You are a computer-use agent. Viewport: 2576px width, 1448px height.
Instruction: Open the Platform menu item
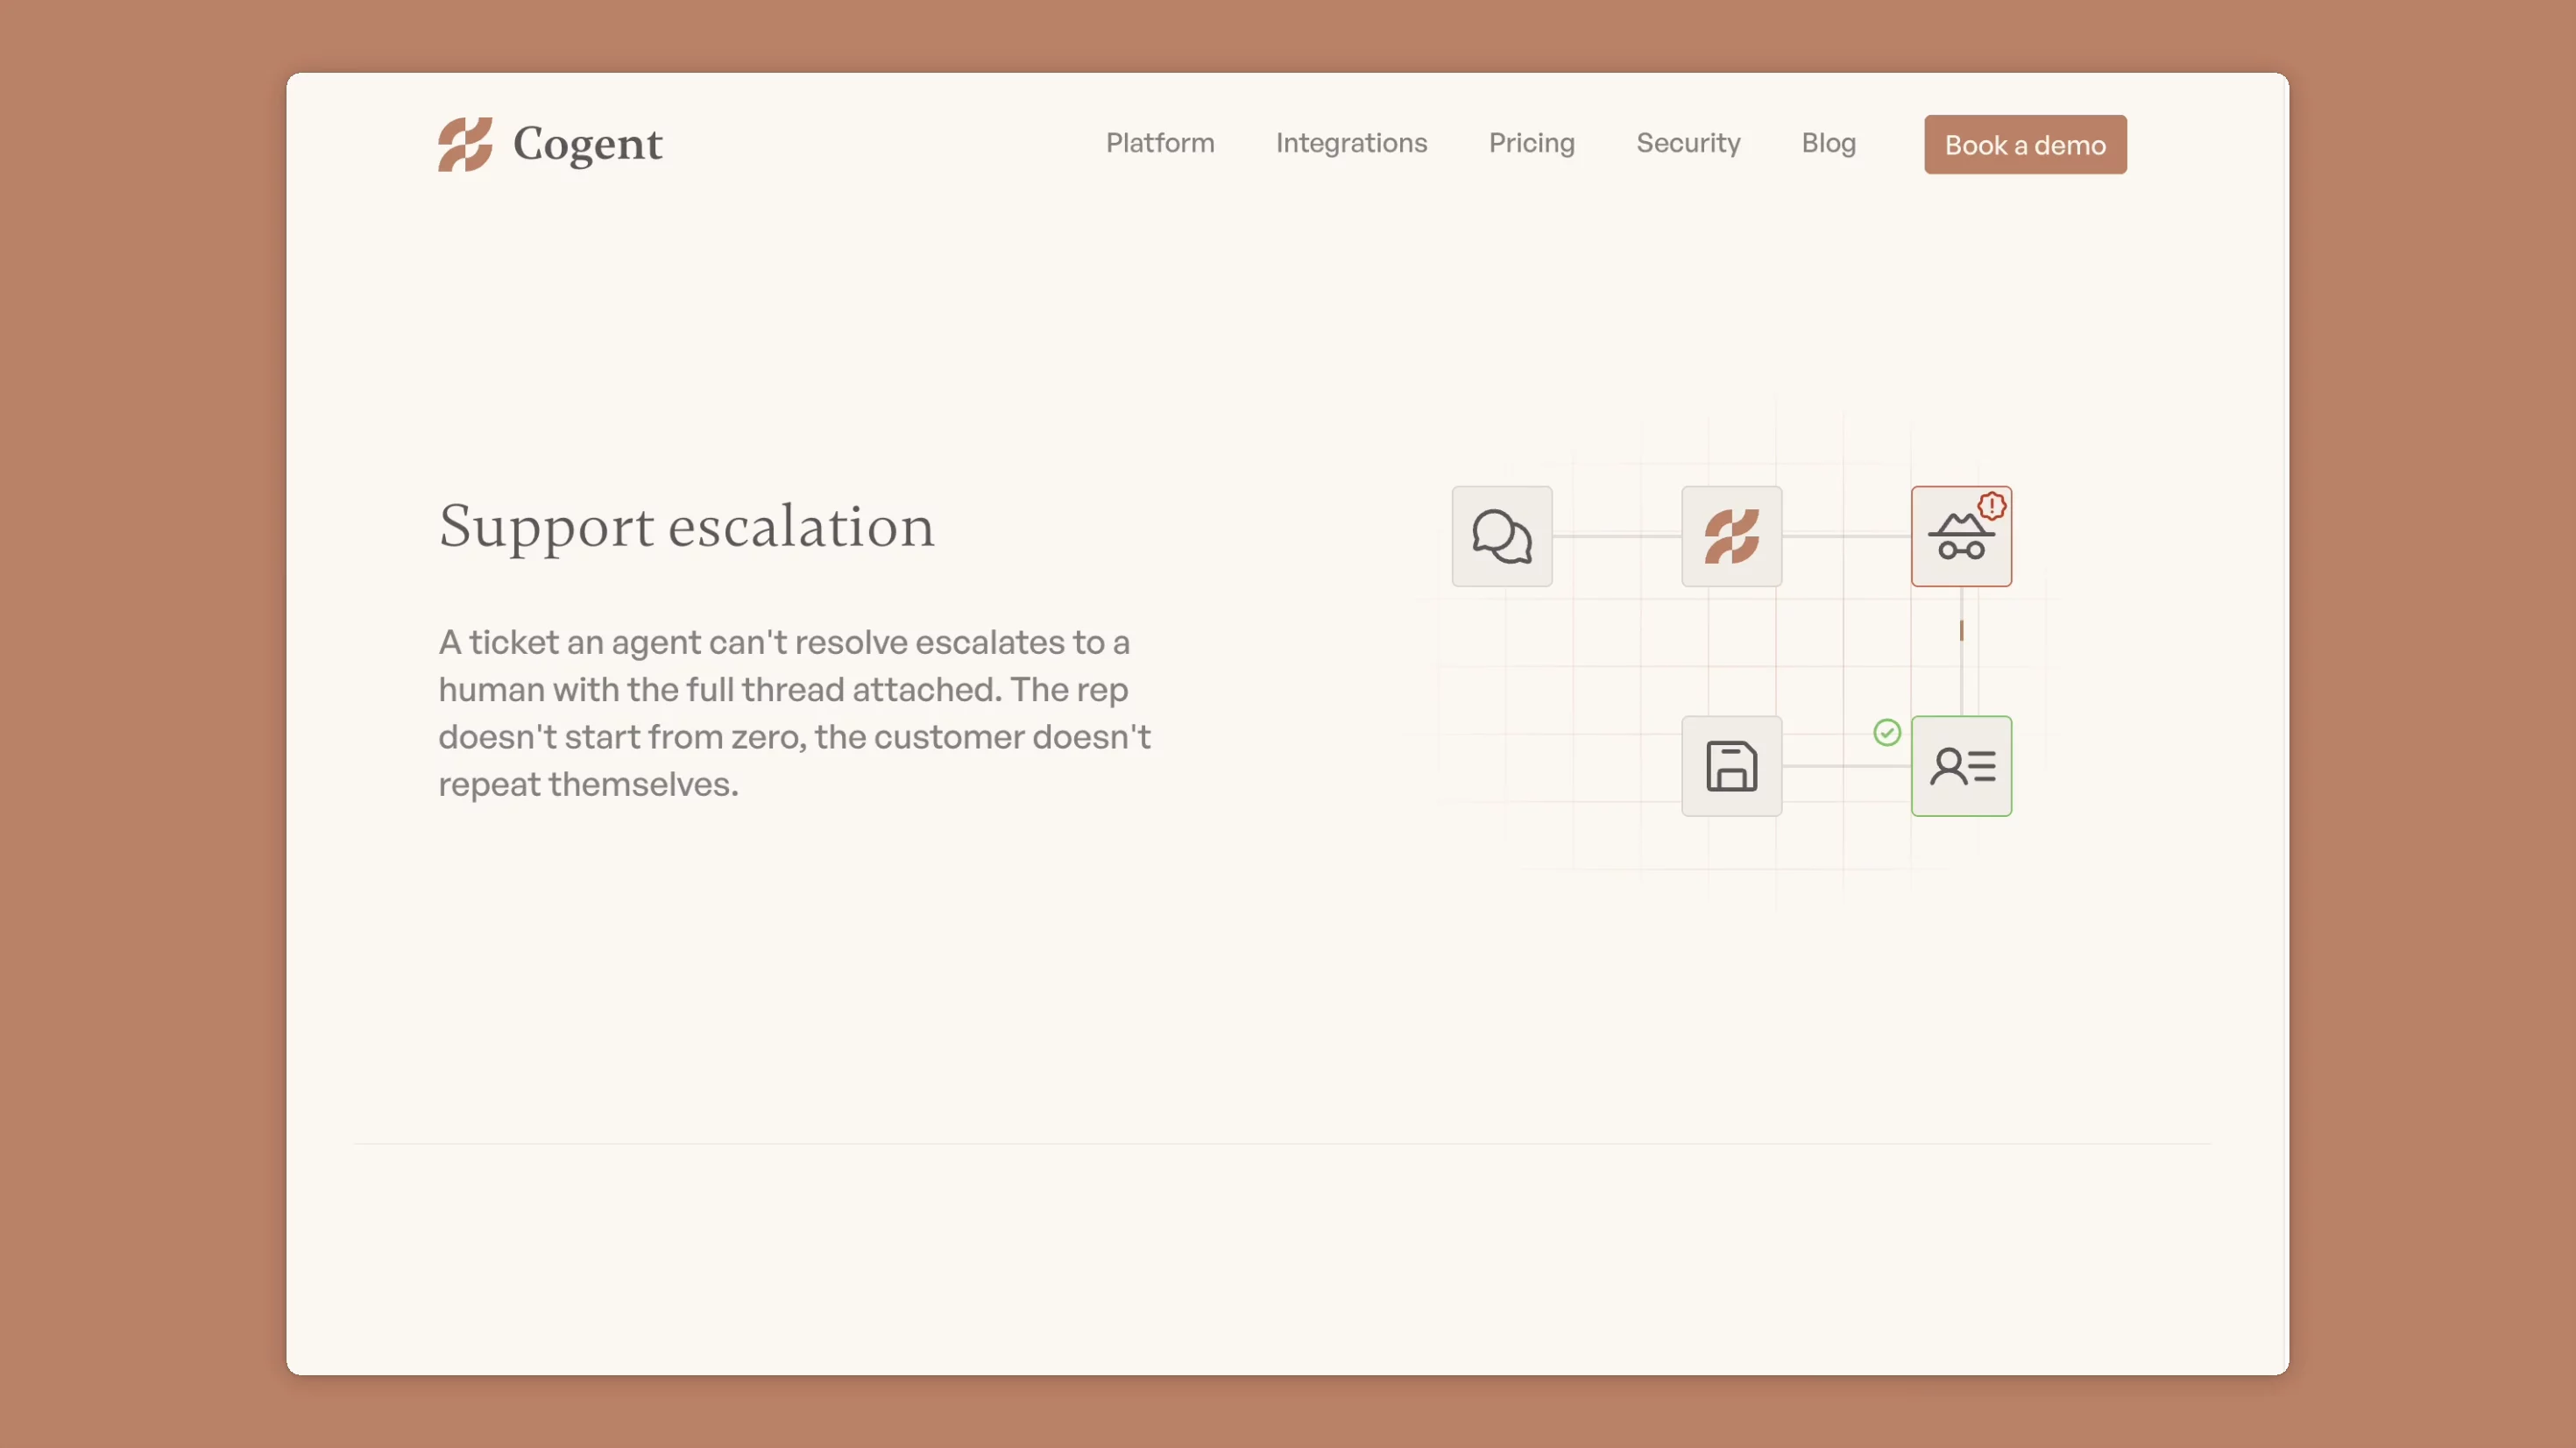pos(1160,143)
